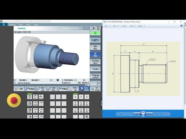
Task: Open the Milling softkey
Action: (x=62, y=89)
